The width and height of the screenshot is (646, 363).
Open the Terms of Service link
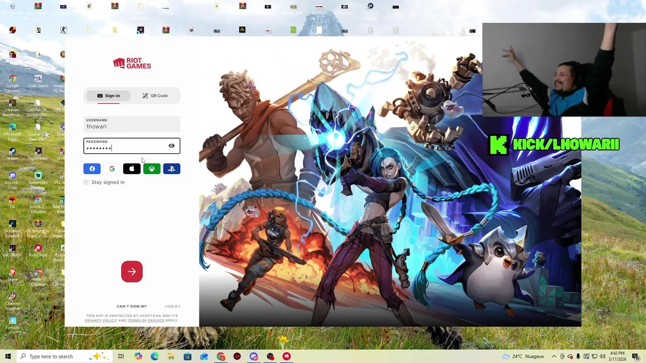[146, 320]
